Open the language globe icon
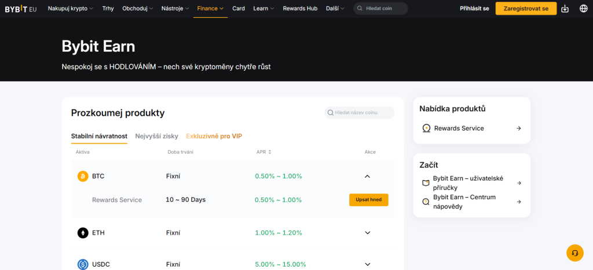Viewport: 593px width, 270px height. coord(584,8)
